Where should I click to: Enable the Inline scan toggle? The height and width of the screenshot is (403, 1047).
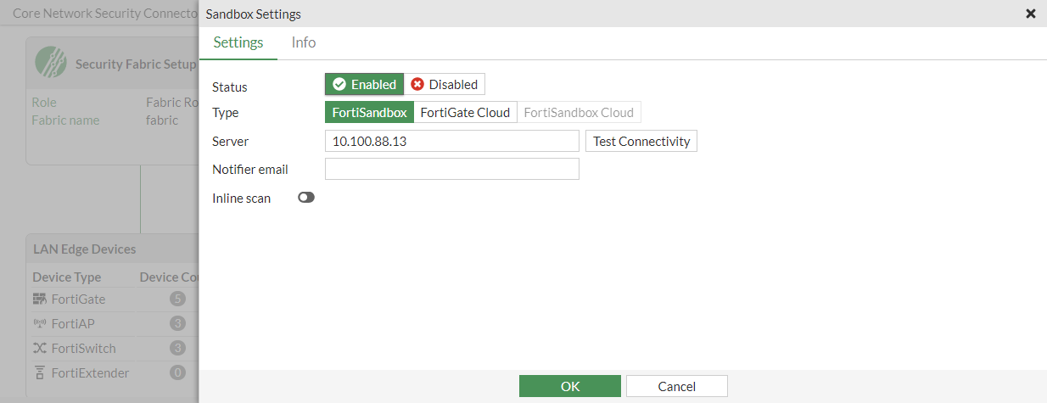click(x=306, y=198)
